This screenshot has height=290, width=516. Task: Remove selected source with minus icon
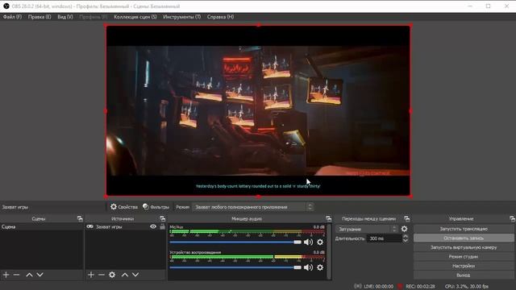(102, 275)
